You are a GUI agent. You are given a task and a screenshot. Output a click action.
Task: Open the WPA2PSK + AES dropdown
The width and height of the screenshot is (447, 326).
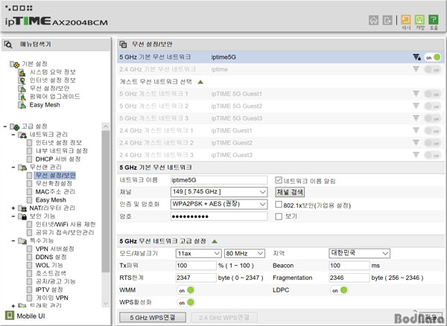click(219, 204)
